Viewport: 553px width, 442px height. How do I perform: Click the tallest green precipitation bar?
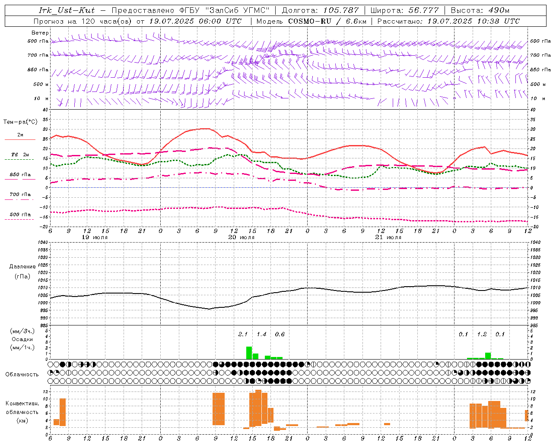(x=249, y=353)
